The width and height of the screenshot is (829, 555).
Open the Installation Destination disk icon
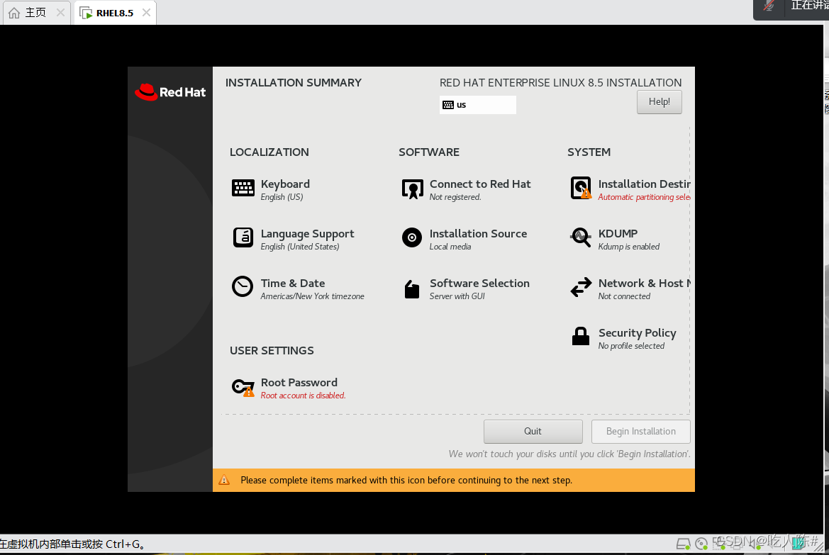(x=581, y=188)
